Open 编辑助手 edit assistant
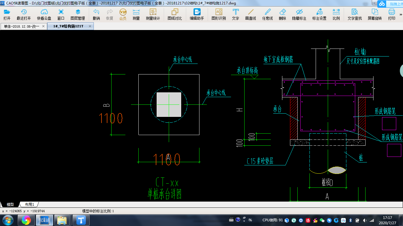Viewport: 403px width, 226px height. tap(197, 14)
